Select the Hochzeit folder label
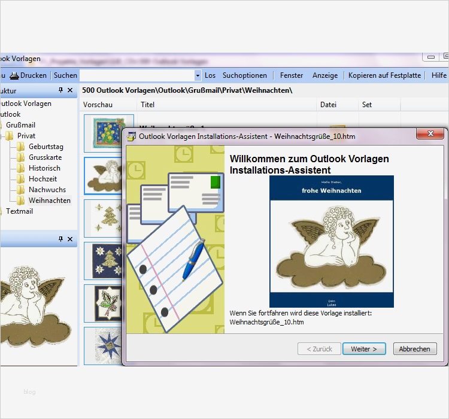 (43, 179)
